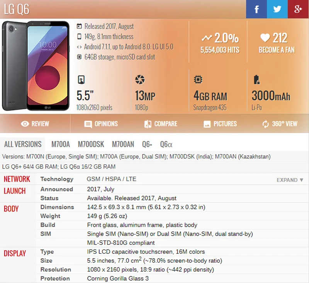Image resolution: width=309 pixels, height=283 pixels.
Task: Select the ALL VERSIONS tab
Action: coord(23,144)
